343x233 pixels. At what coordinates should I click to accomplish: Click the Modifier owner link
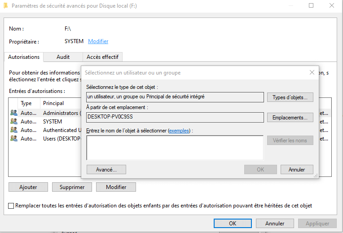(x=98, y=41)
